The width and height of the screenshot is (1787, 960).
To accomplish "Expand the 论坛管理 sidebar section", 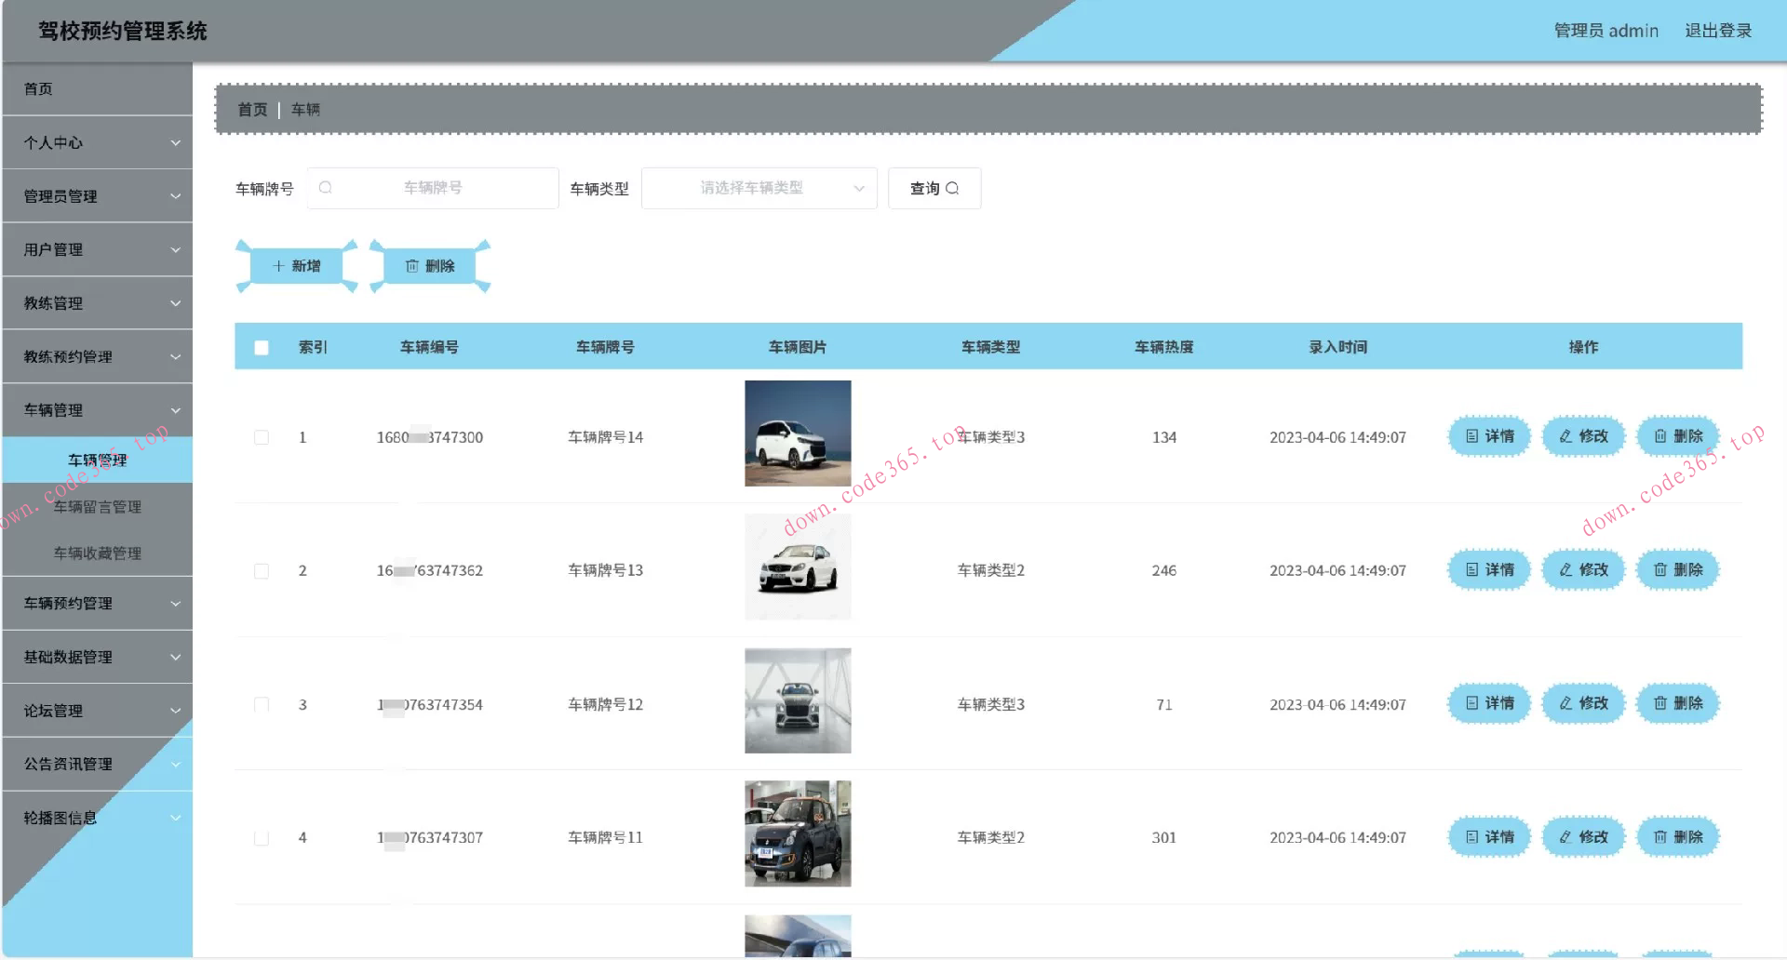I will tap(96, 710).
